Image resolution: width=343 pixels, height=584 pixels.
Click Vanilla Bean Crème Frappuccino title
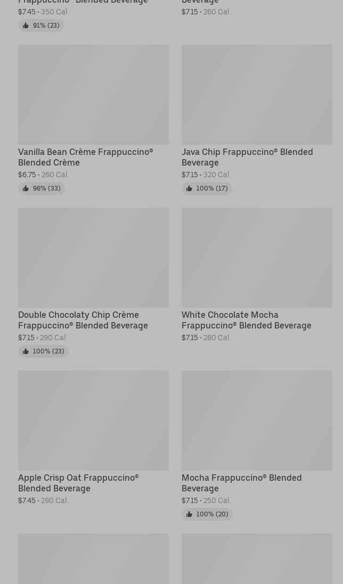pos(85,157)
